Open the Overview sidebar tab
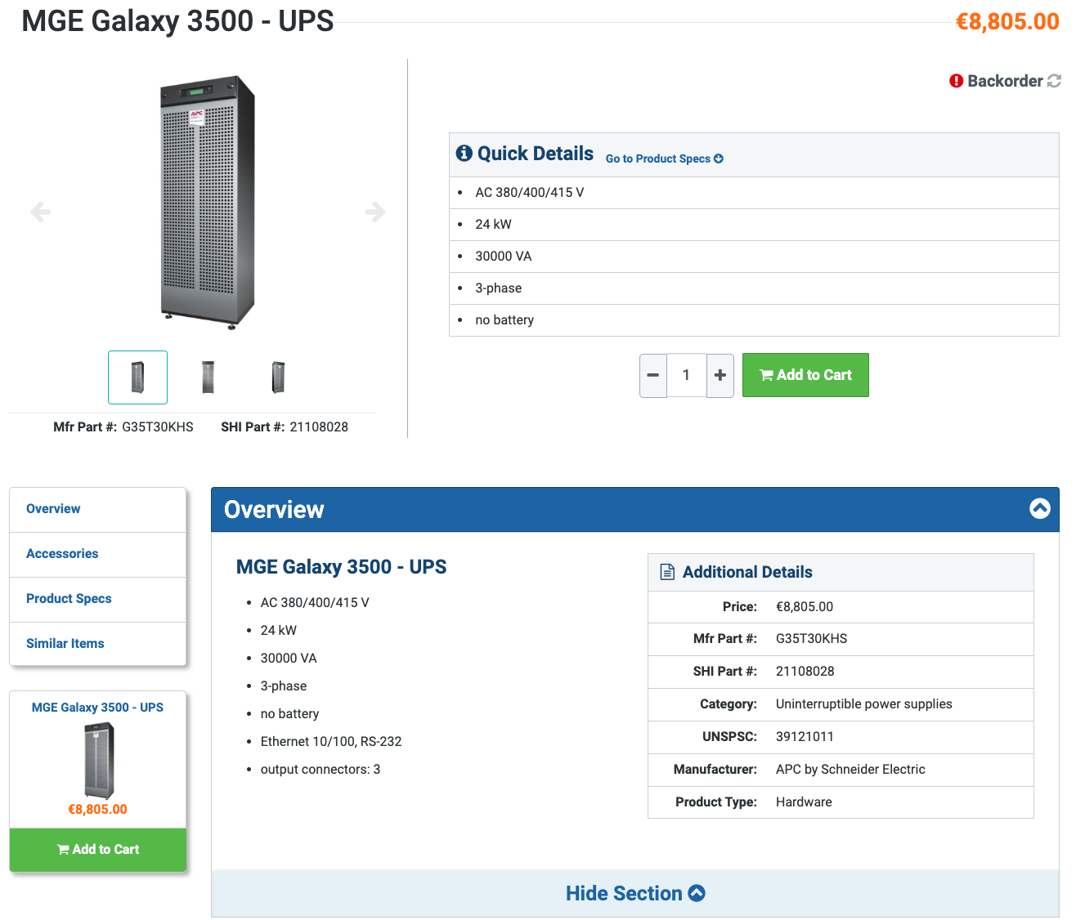Screen dimensions: 1085x920 point(98,509)
